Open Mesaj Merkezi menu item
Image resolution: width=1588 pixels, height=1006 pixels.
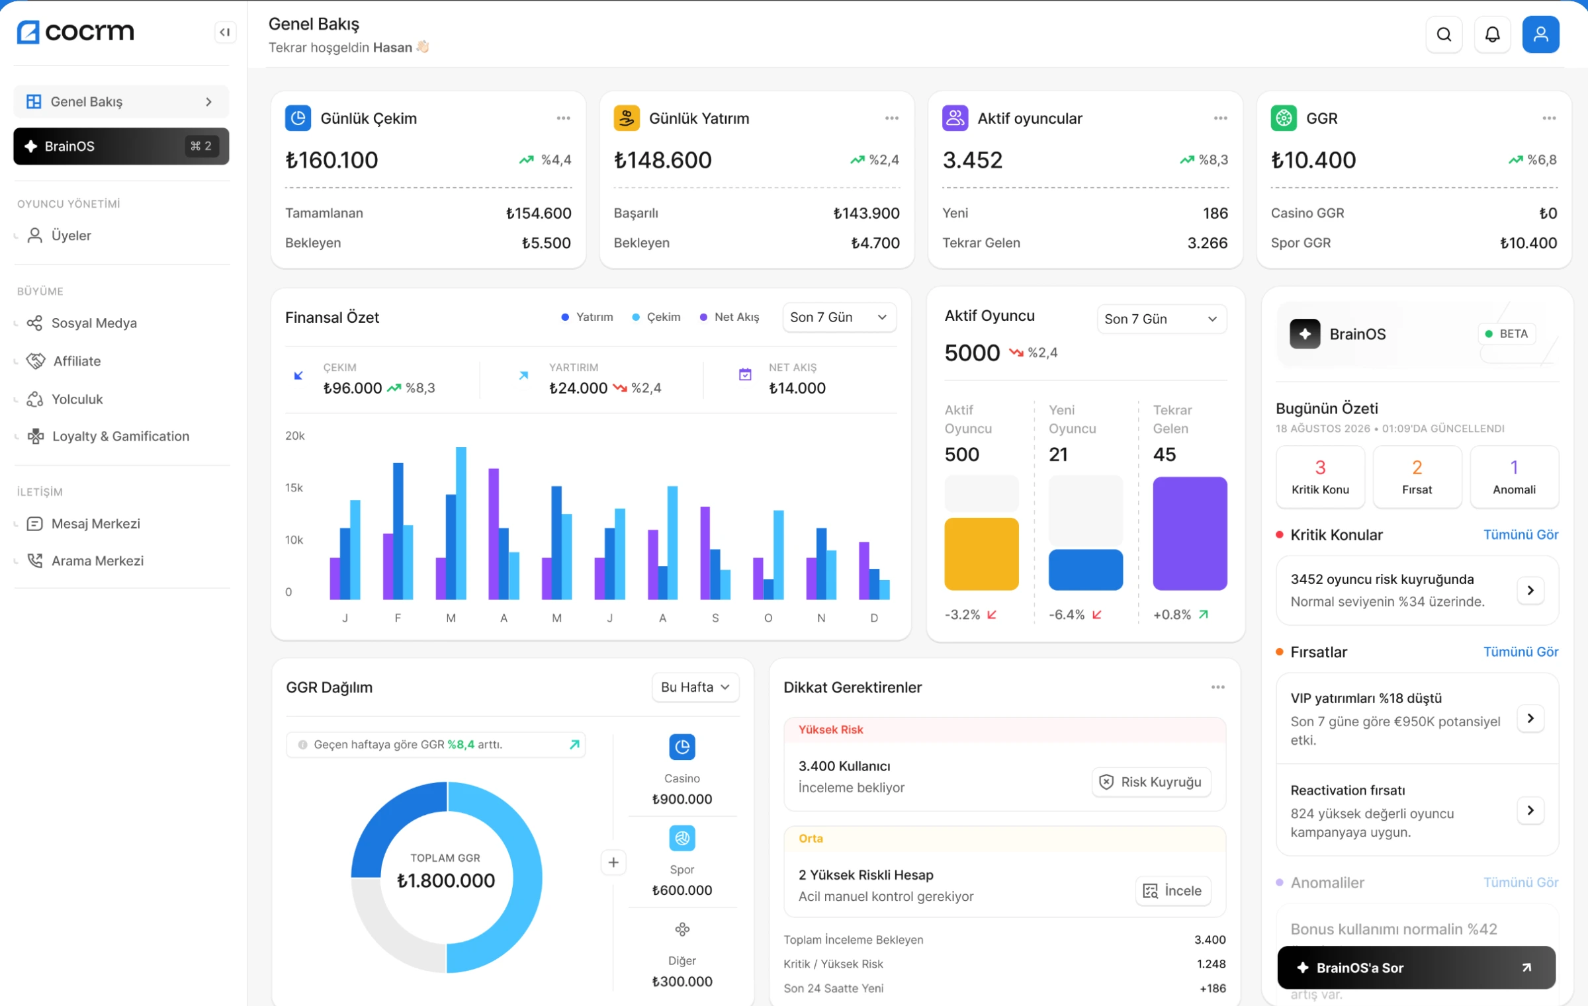click(x=83, y=524)
